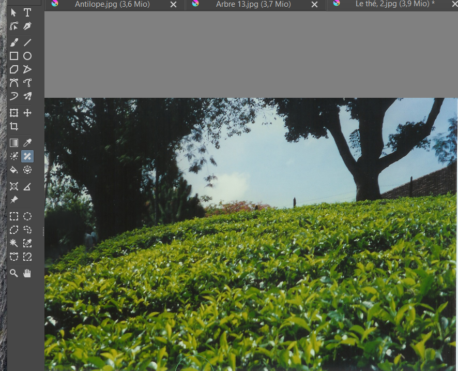
Task: Select the Paint Bucket fill tool
Action: (14, 170)
